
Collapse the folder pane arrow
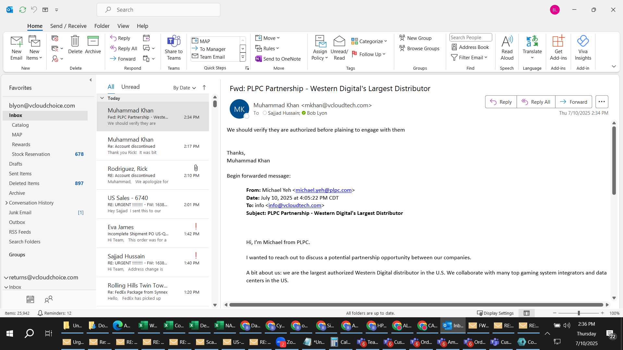(x=91, y=80)
